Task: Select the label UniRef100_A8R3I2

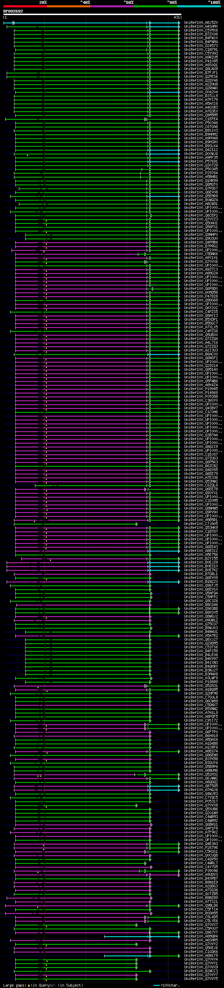Action: [x=201, y=551]
